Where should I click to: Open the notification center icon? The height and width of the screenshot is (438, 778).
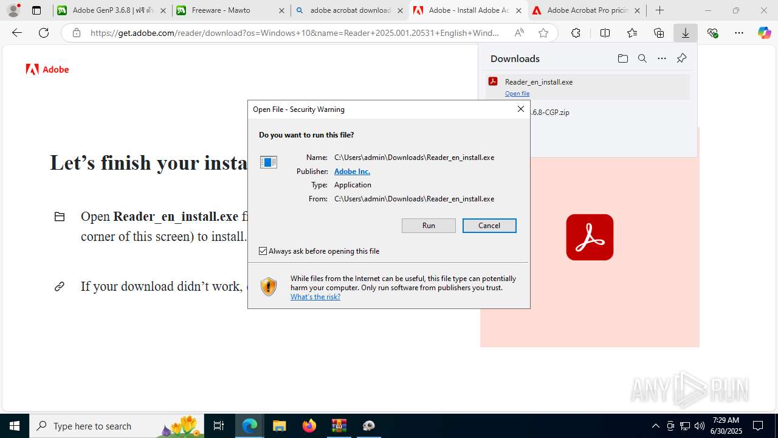758,426
